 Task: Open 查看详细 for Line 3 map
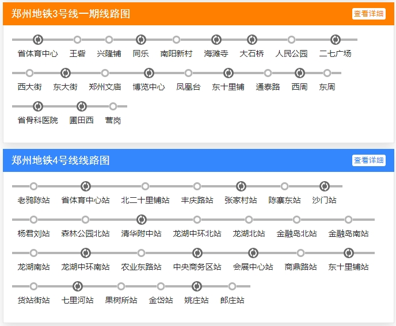pos(369,14)
